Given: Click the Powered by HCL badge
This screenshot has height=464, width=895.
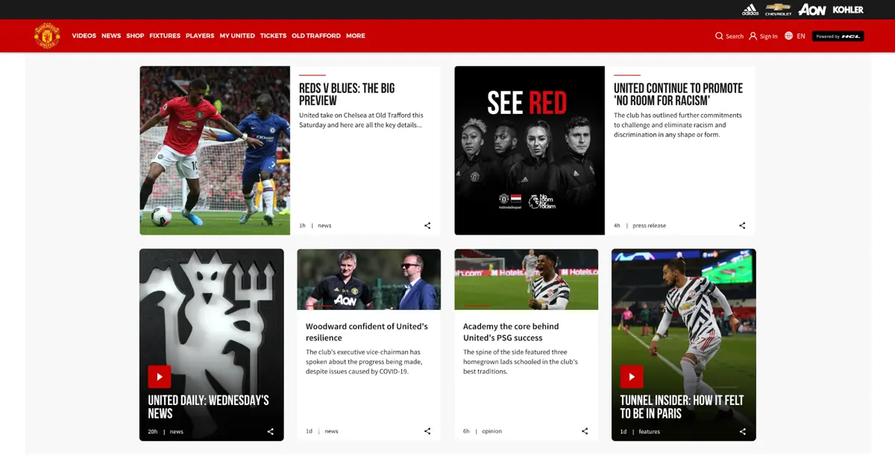Looking at the screenshot, I should 838,36.
